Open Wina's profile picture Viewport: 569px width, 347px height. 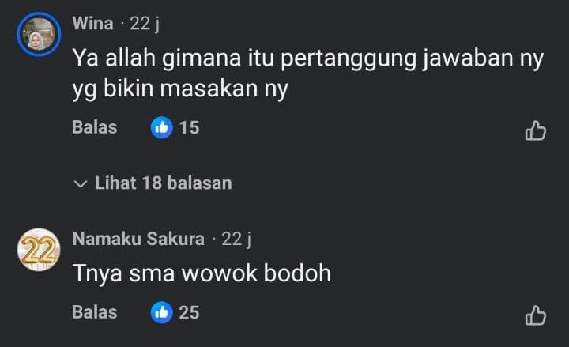(39, 35)
